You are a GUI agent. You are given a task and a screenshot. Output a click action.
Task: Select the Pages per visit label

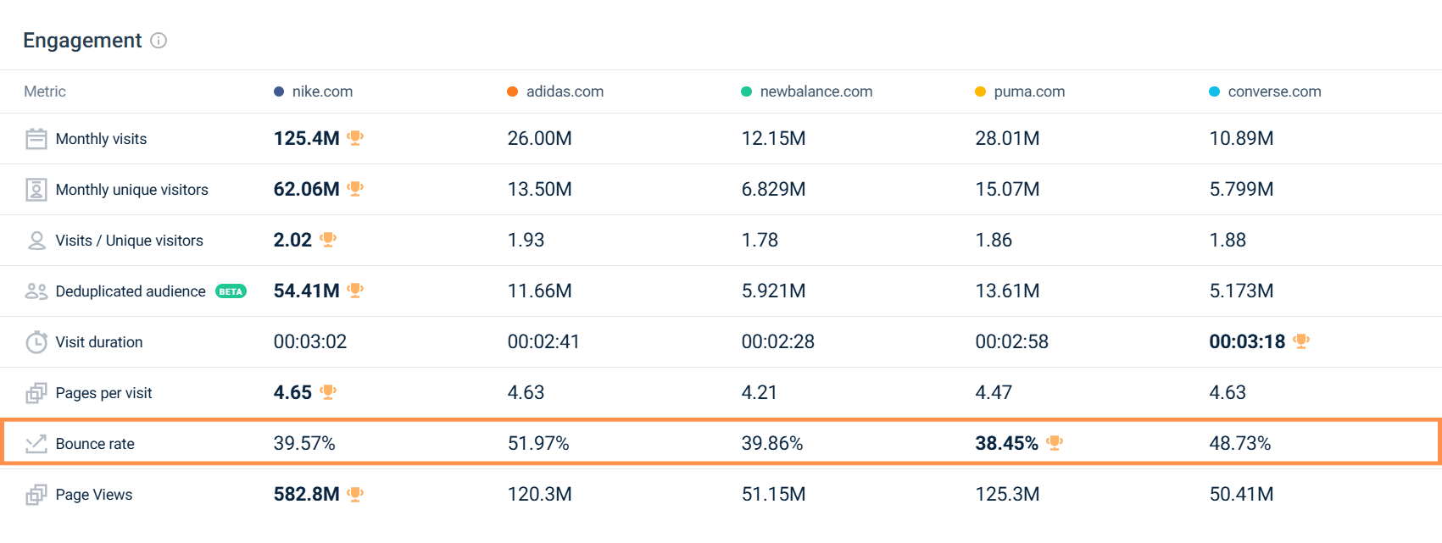[x=103, y=393]
